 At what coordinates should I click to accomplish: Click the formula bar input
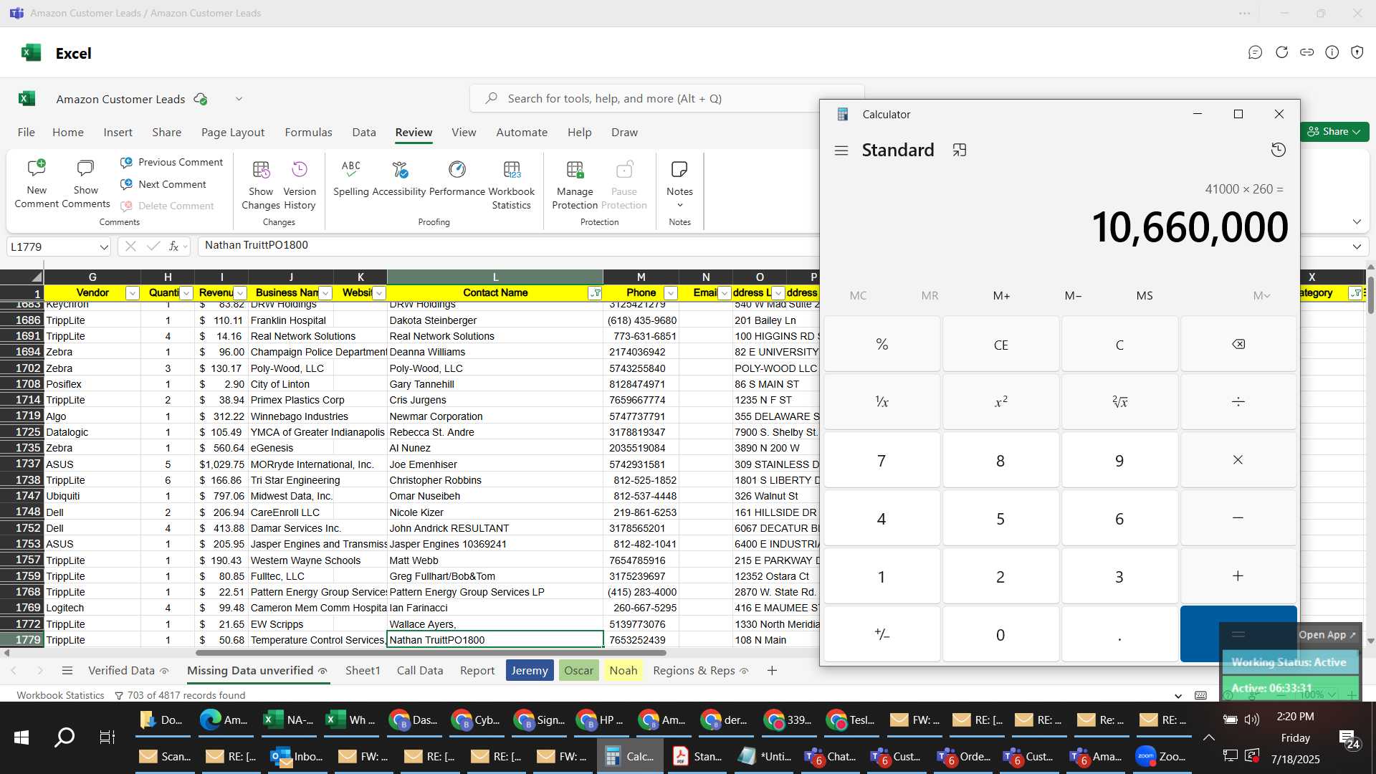tap(509, 246)
